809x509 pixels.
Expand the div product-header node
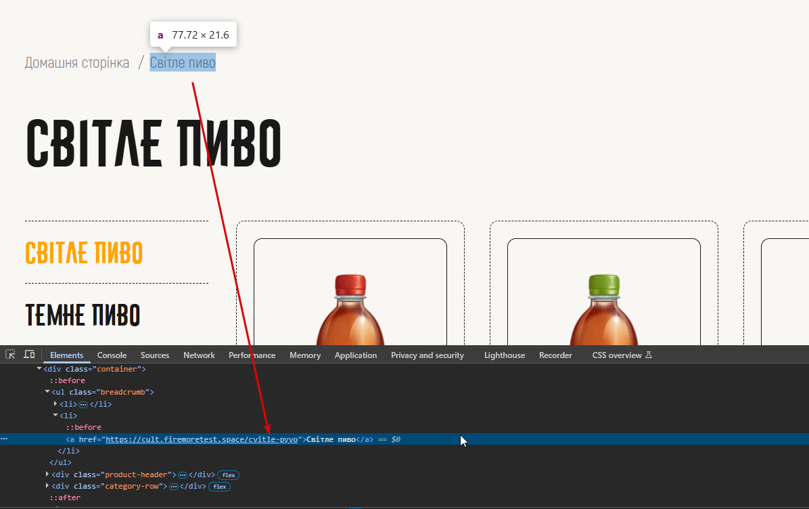click(47, 474)
